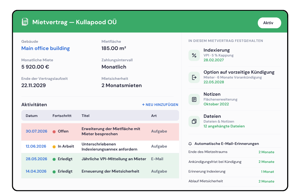
Task: Click the lease document icon in the header
Action: [25, 22]
